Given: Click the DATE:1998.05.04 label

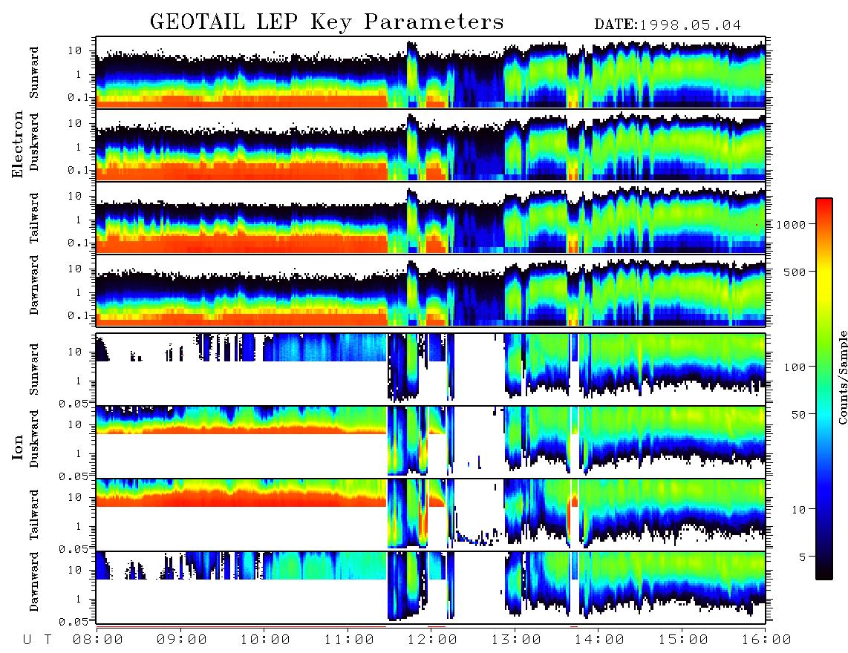Looking at the screenshot, I should [x=668, y=24].
